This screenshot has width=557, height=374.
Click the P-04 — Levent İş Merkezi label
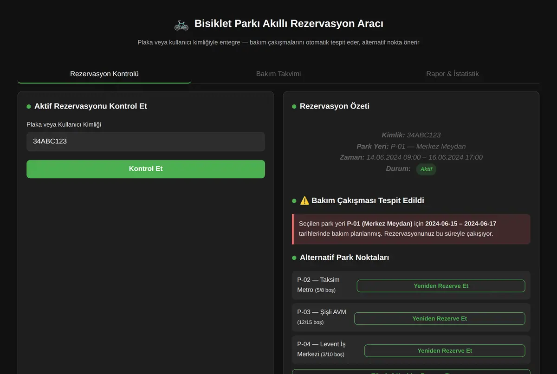tap(321, 349)
